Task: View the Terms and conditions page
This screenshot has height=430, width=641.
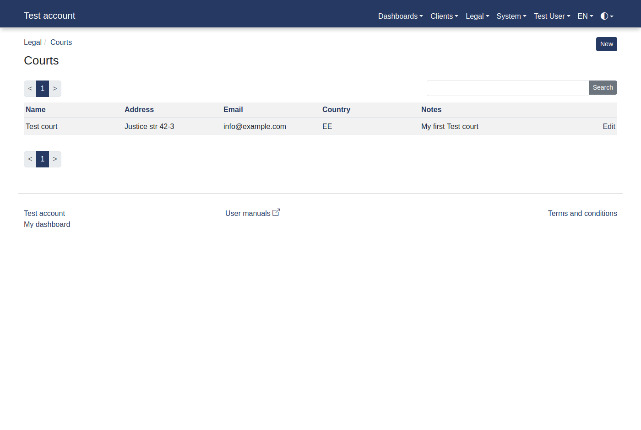Action: pos(582,213)
